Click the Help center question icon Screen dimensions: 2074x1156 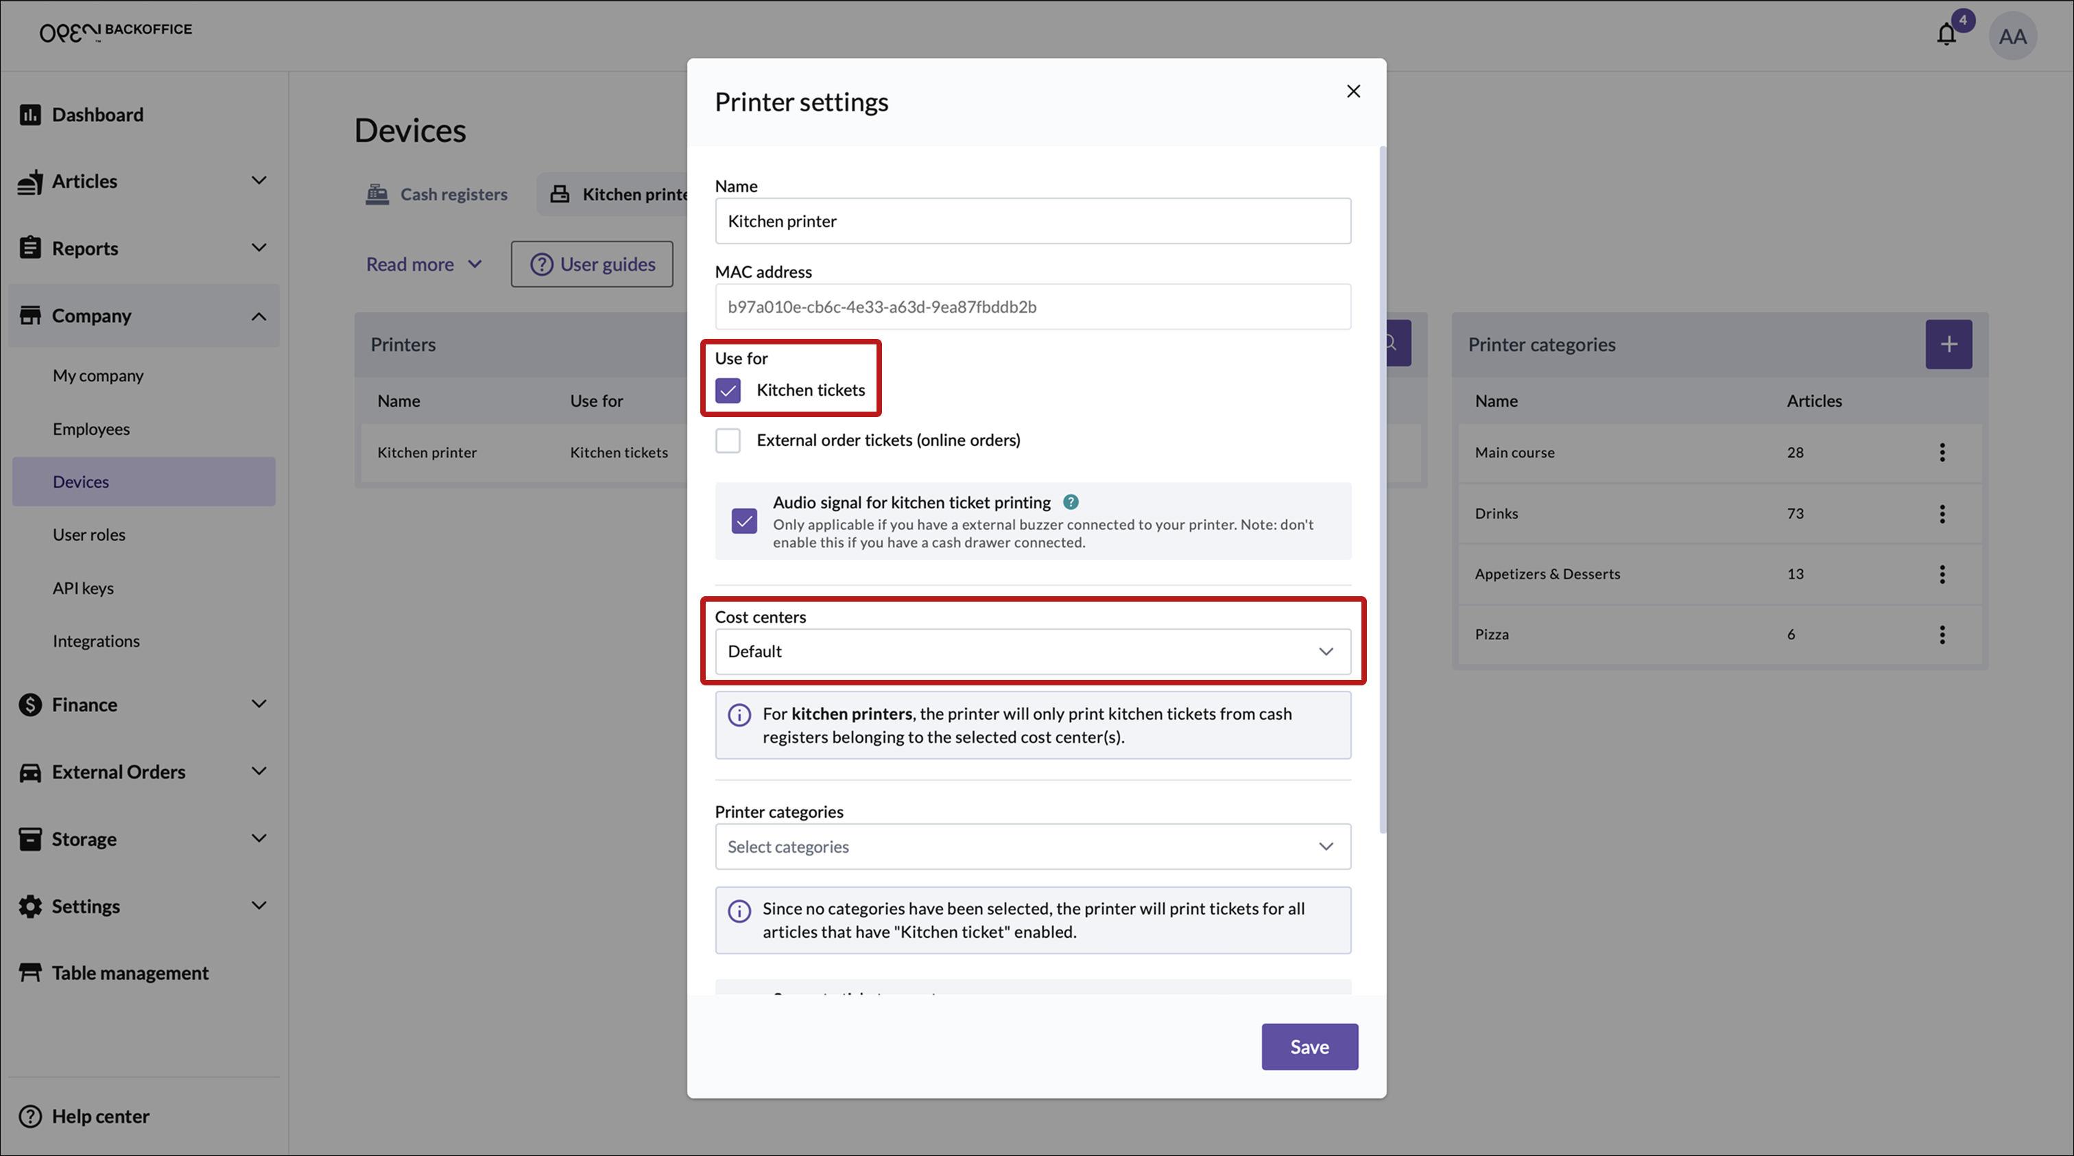[x=29, y=1116]
